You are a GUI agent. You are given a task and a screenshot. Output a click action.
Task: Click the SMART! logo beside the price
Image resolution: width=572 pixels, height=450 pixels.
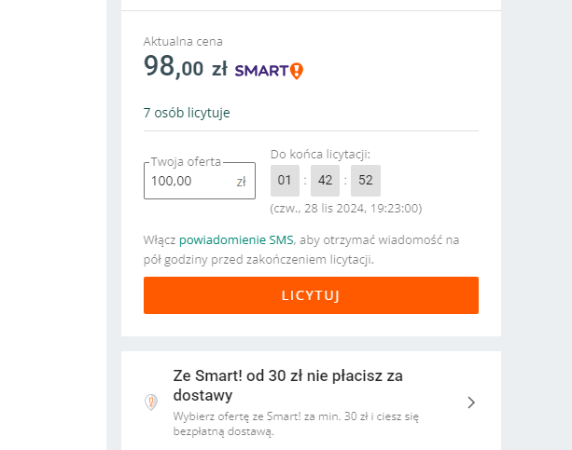pos(269,70)
